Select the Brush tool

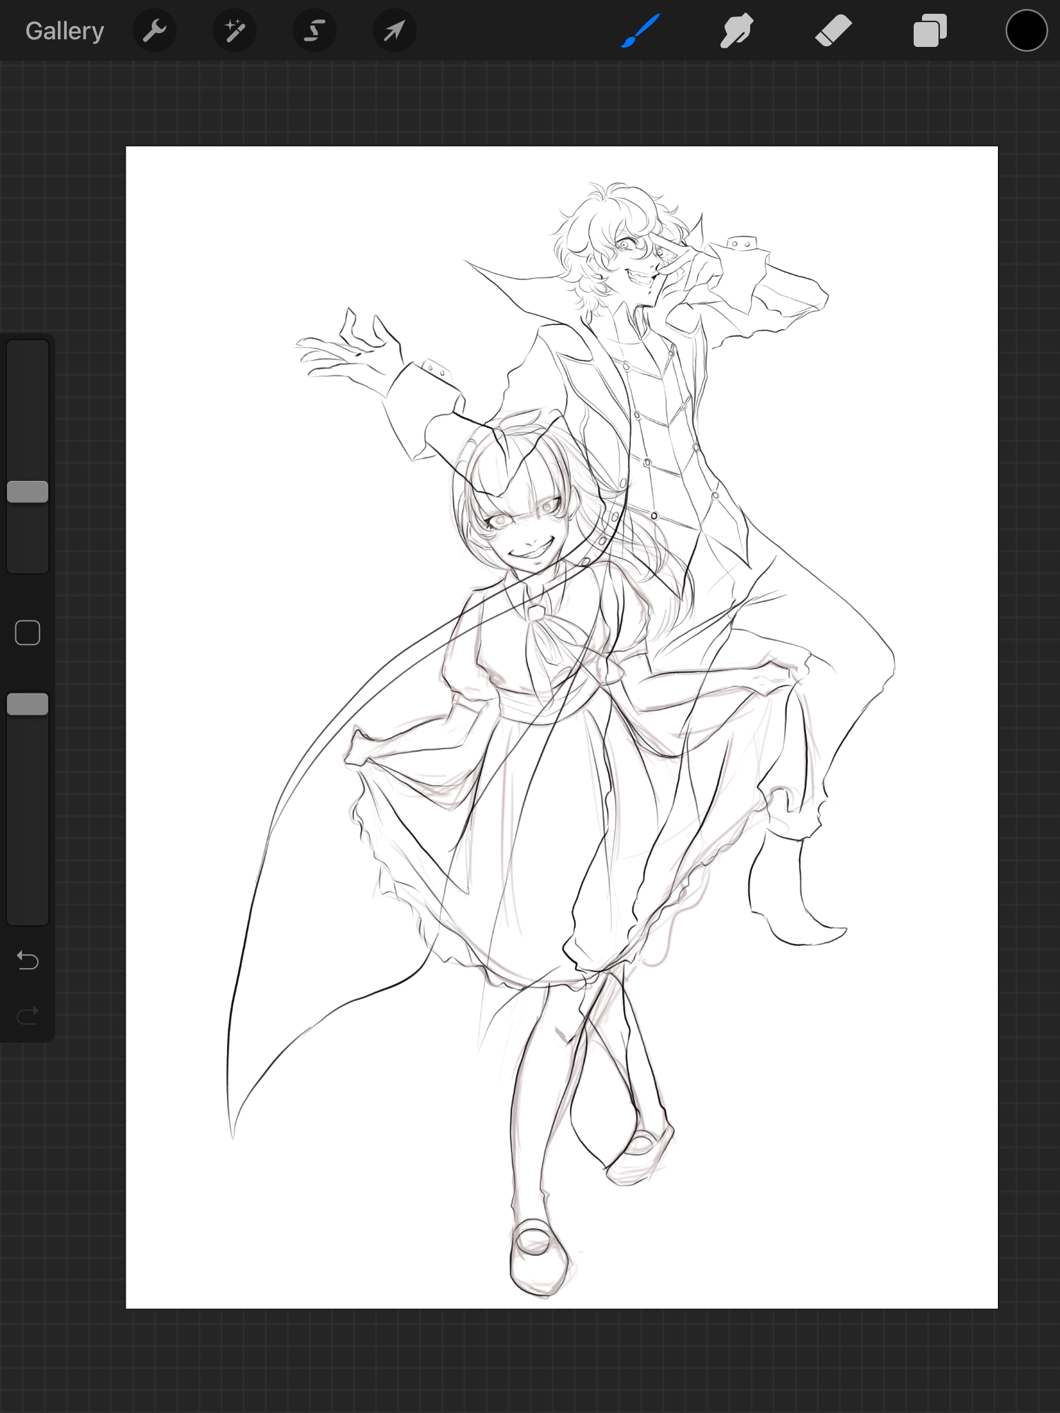pos(641,31)
